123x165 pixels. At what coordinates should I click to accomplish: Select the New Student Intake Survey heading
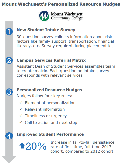[46, 30]
